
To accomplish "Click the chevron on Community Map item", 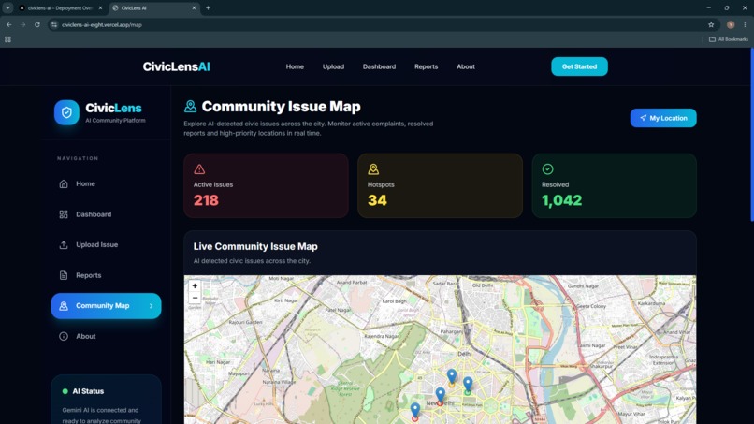I will 151,306.
